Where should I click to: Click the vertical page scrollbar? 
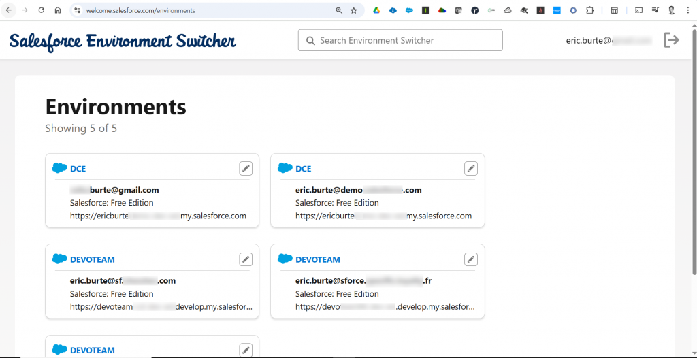694,151
